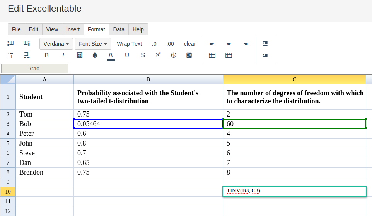Click the superscript icon
The image size is (372, 216).
[x=158, y=55]
